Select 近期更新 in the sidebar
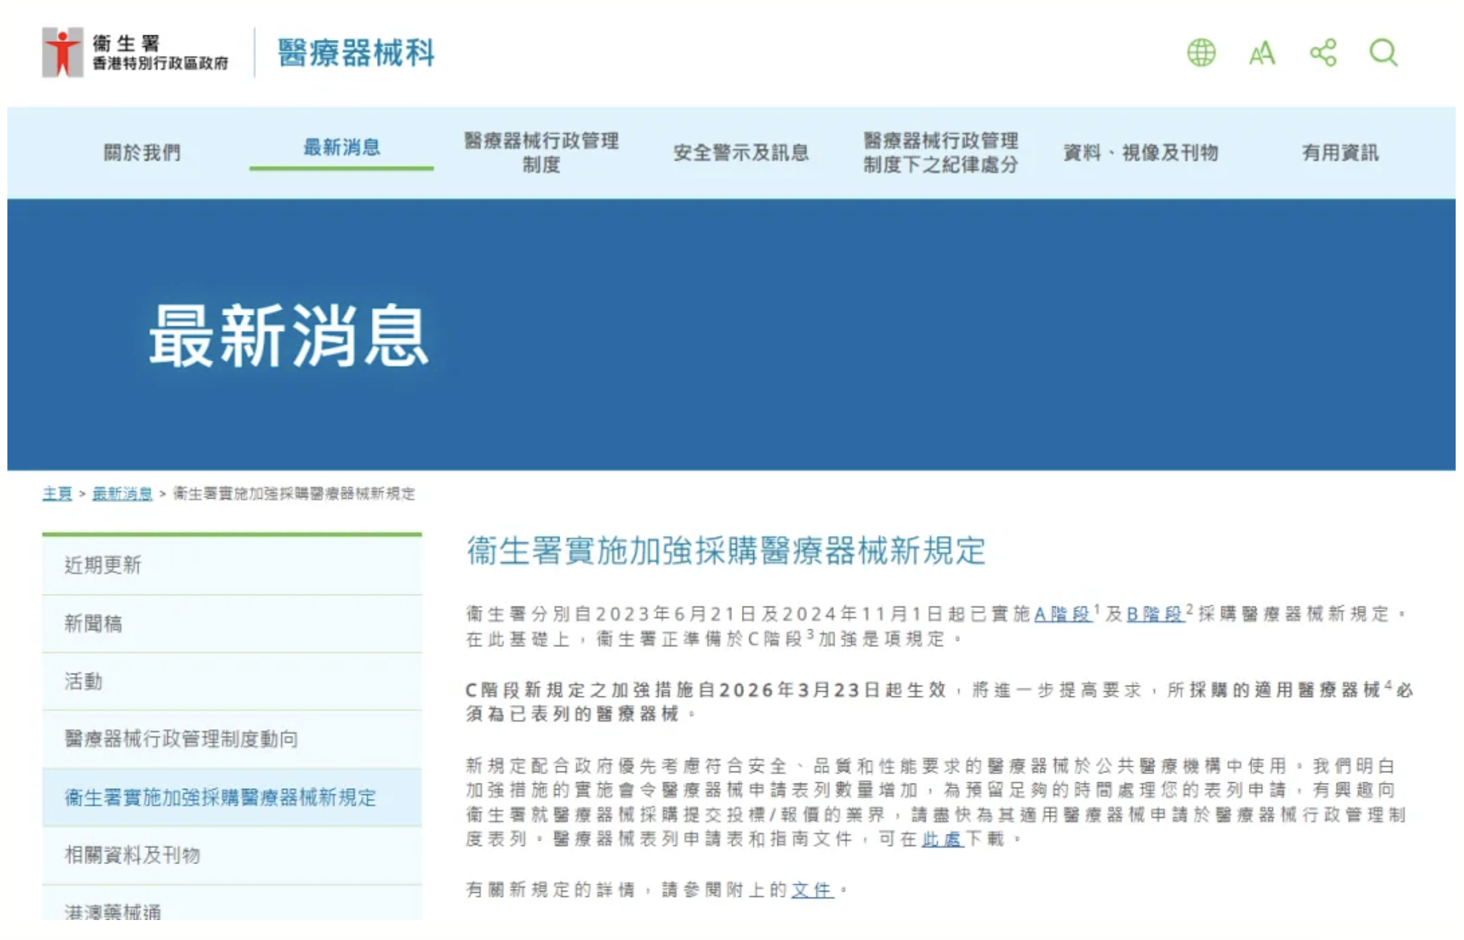The width and height of the screenshot is (1464, 940). [103, 565]
